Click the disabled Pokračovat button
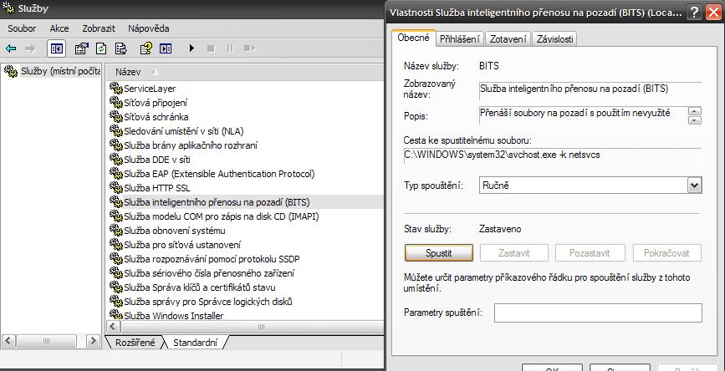Image resolution: width=725 pixels, height=371 pixels. pyautogui.click(x=666, y=253)
